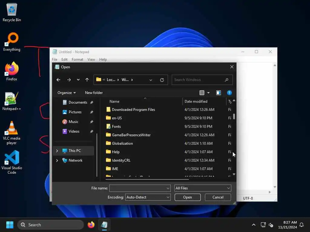This screenshot has height=232, width=310.
Task: Expand This PC tree node
Action: pos(57,151)
